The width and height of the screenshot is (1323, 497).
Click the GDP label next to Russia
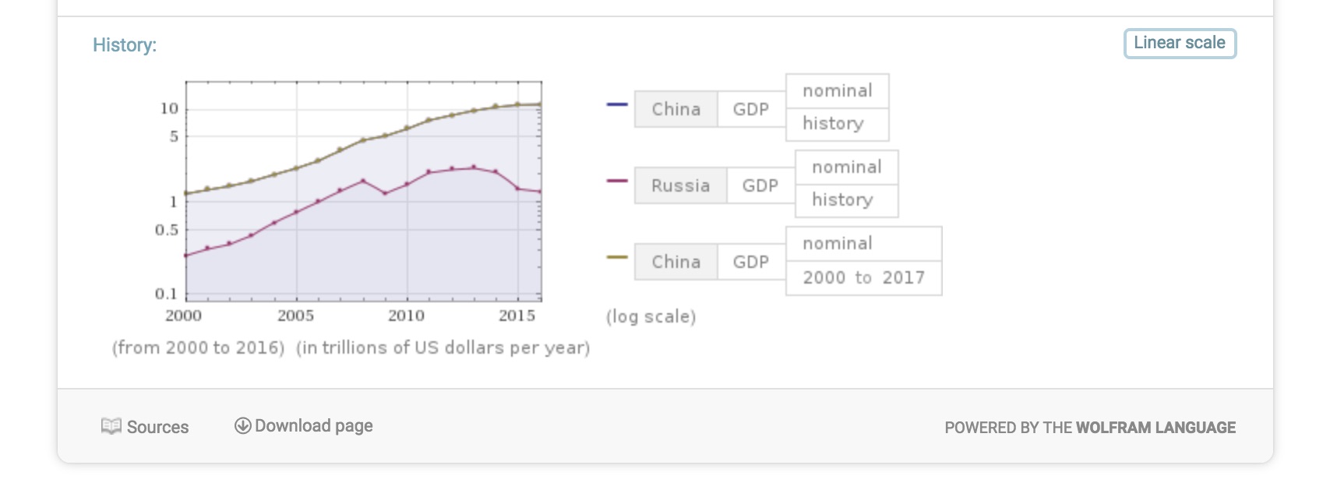tap(760, 185)
